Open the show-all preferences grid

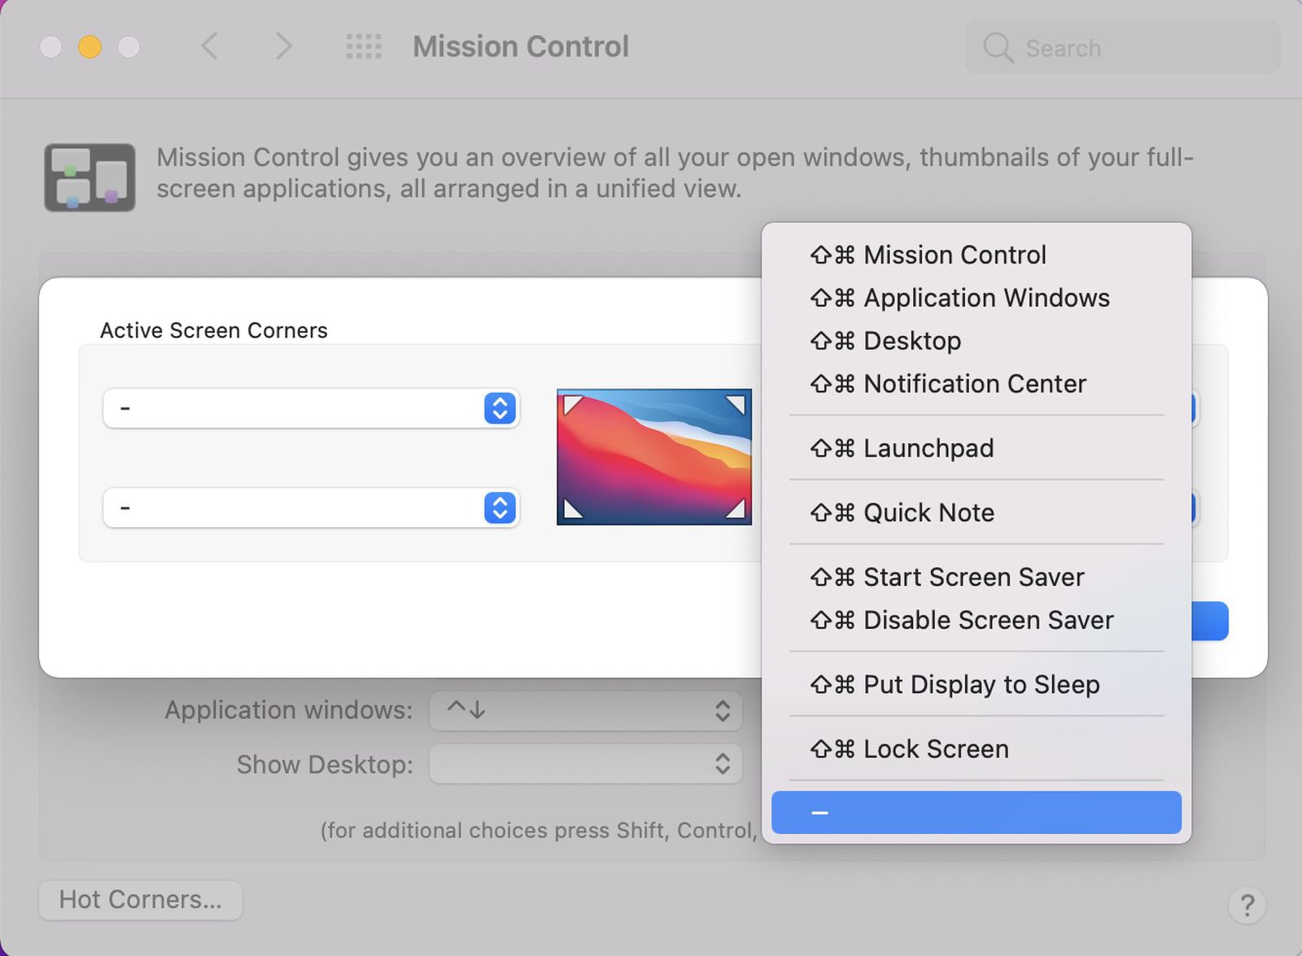pos(363,46)
